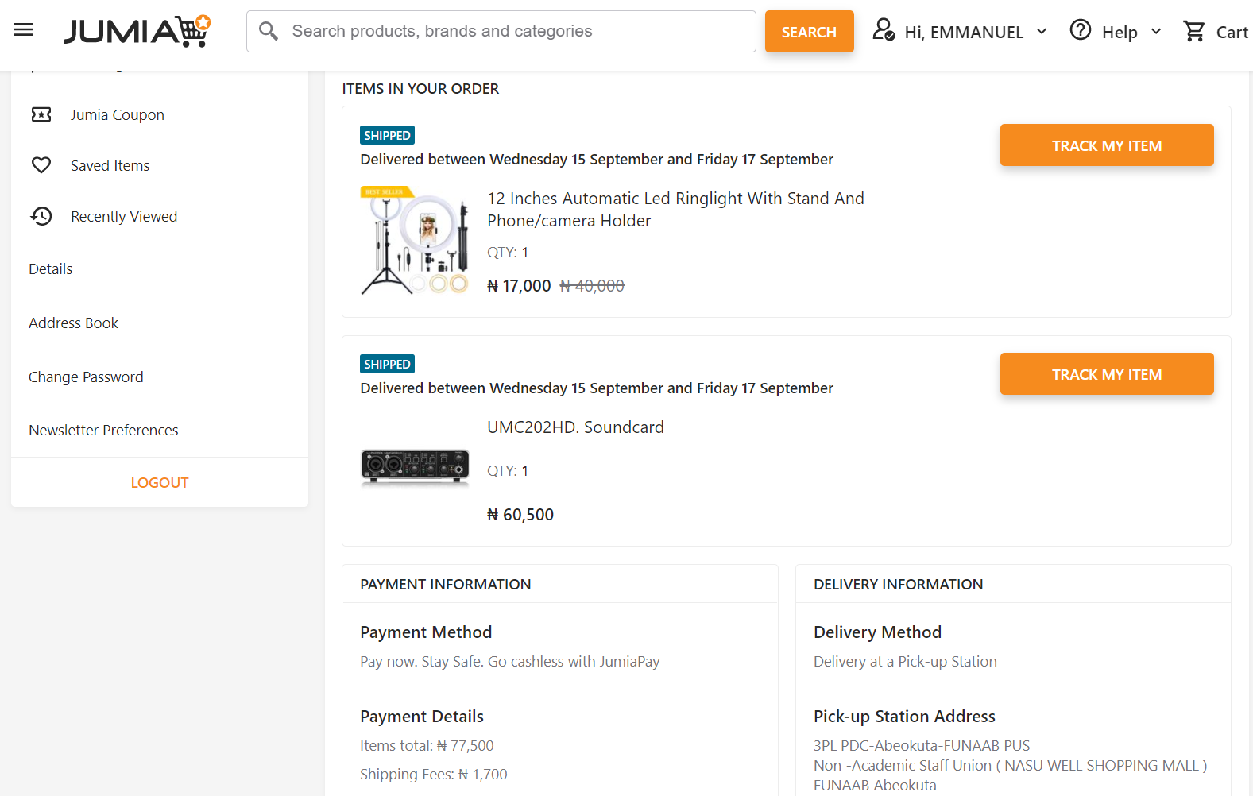Click the ITEMS IN YOUR ORDER heading

(420, 89)
